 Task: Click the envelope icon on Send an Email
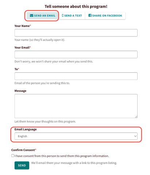[x=31, y=15]
